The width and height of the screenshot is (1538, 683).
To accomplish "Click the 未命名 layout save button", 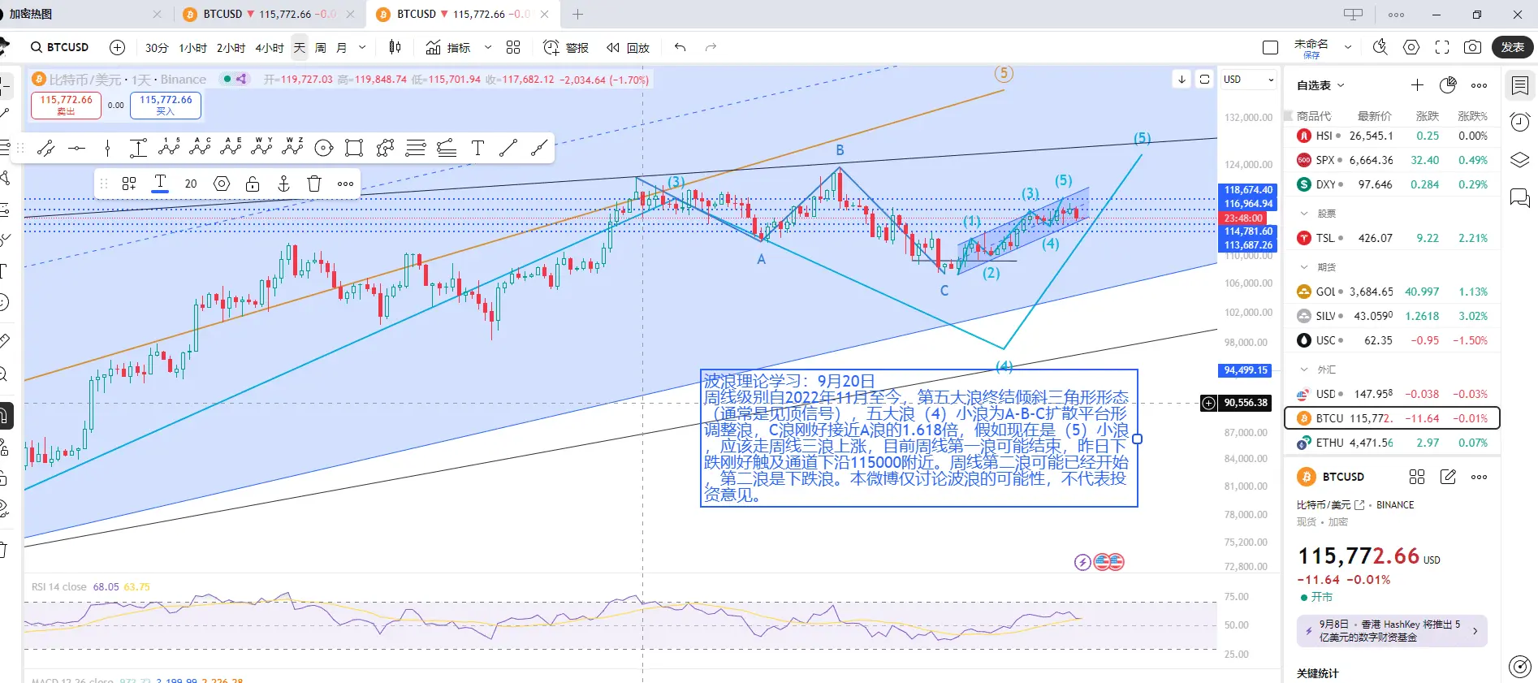I will 1311,48.
